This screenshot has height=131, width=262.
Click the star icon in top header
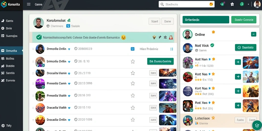232,4
